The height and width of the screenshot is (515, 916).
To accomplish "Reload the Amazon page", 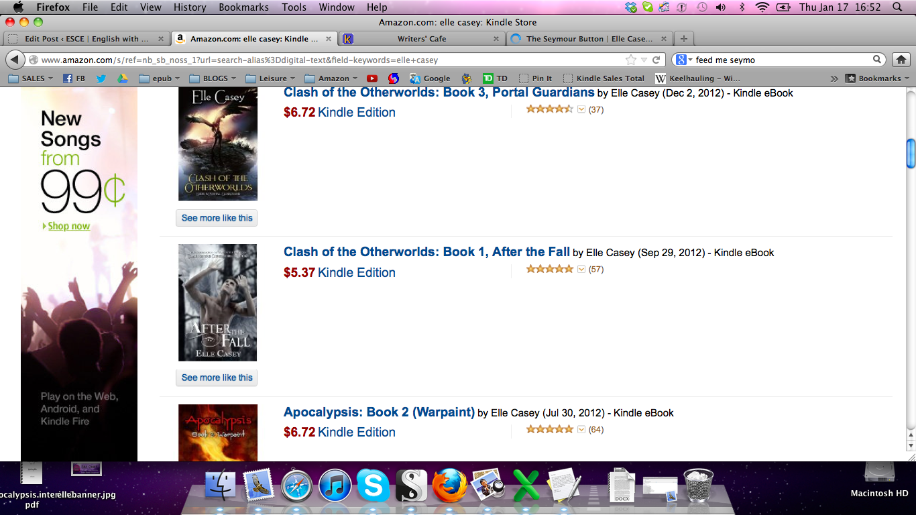I will coord(656,60).
